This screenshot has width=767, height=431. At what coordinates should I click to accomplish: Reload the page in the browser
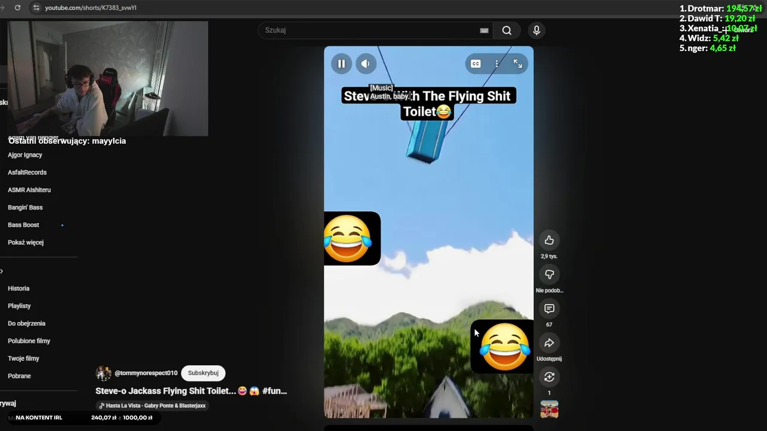point(17,8)
